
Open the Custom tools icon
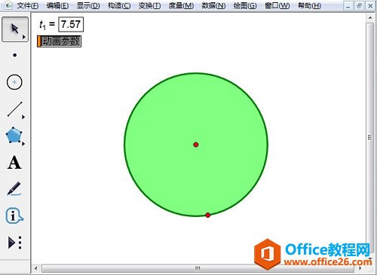[15, 243]
